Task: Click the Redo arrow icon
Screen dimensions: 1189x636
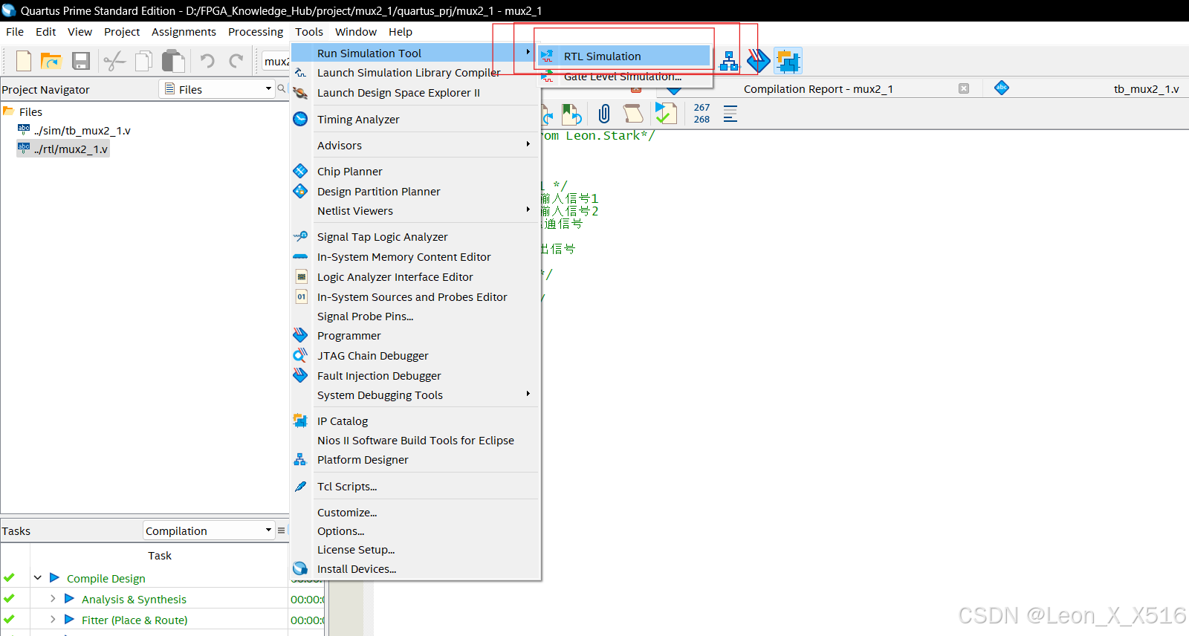Action: pos(236,61)
